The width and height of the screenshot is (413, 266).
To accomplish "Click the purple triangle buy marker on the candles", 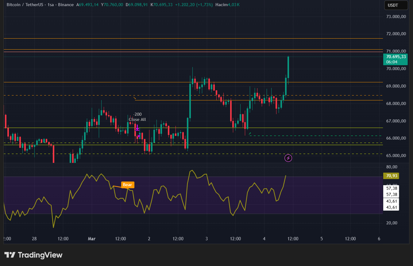I will pyautogui.click(x=138, y=136).
